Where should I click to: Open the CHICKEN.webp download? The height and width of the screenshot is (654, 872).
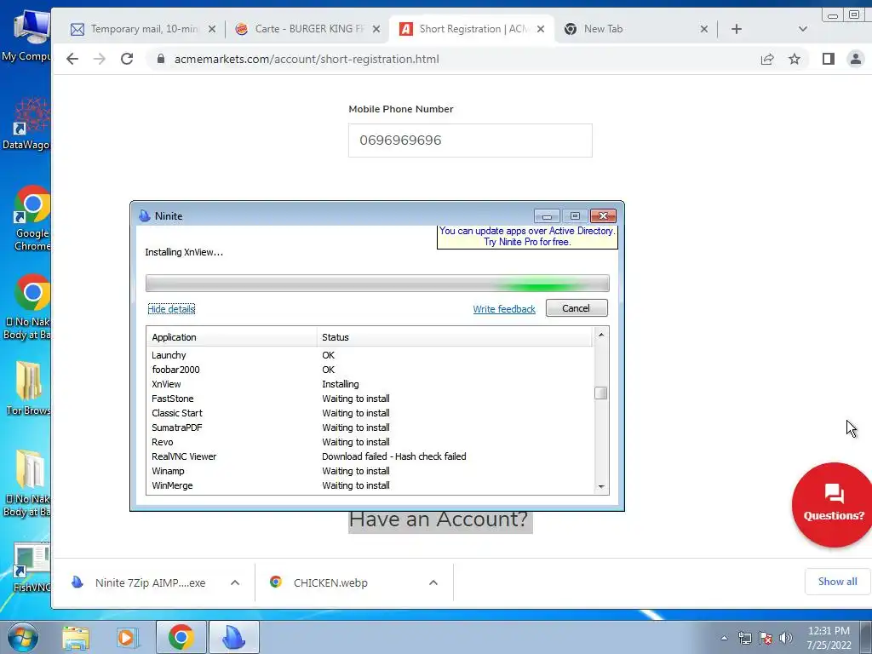pos(330,582)
